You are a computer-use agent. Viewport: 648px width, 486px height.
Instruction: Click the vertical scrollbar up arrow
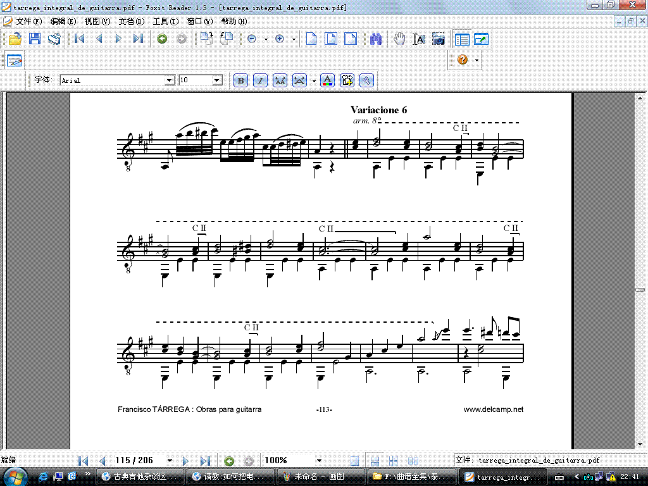coord(640,98)
